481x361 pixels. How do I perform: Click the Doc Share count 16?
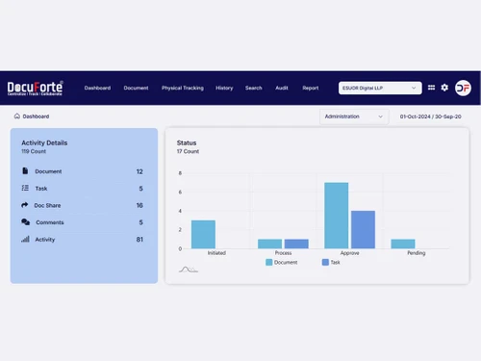click(x=139, y=205)
